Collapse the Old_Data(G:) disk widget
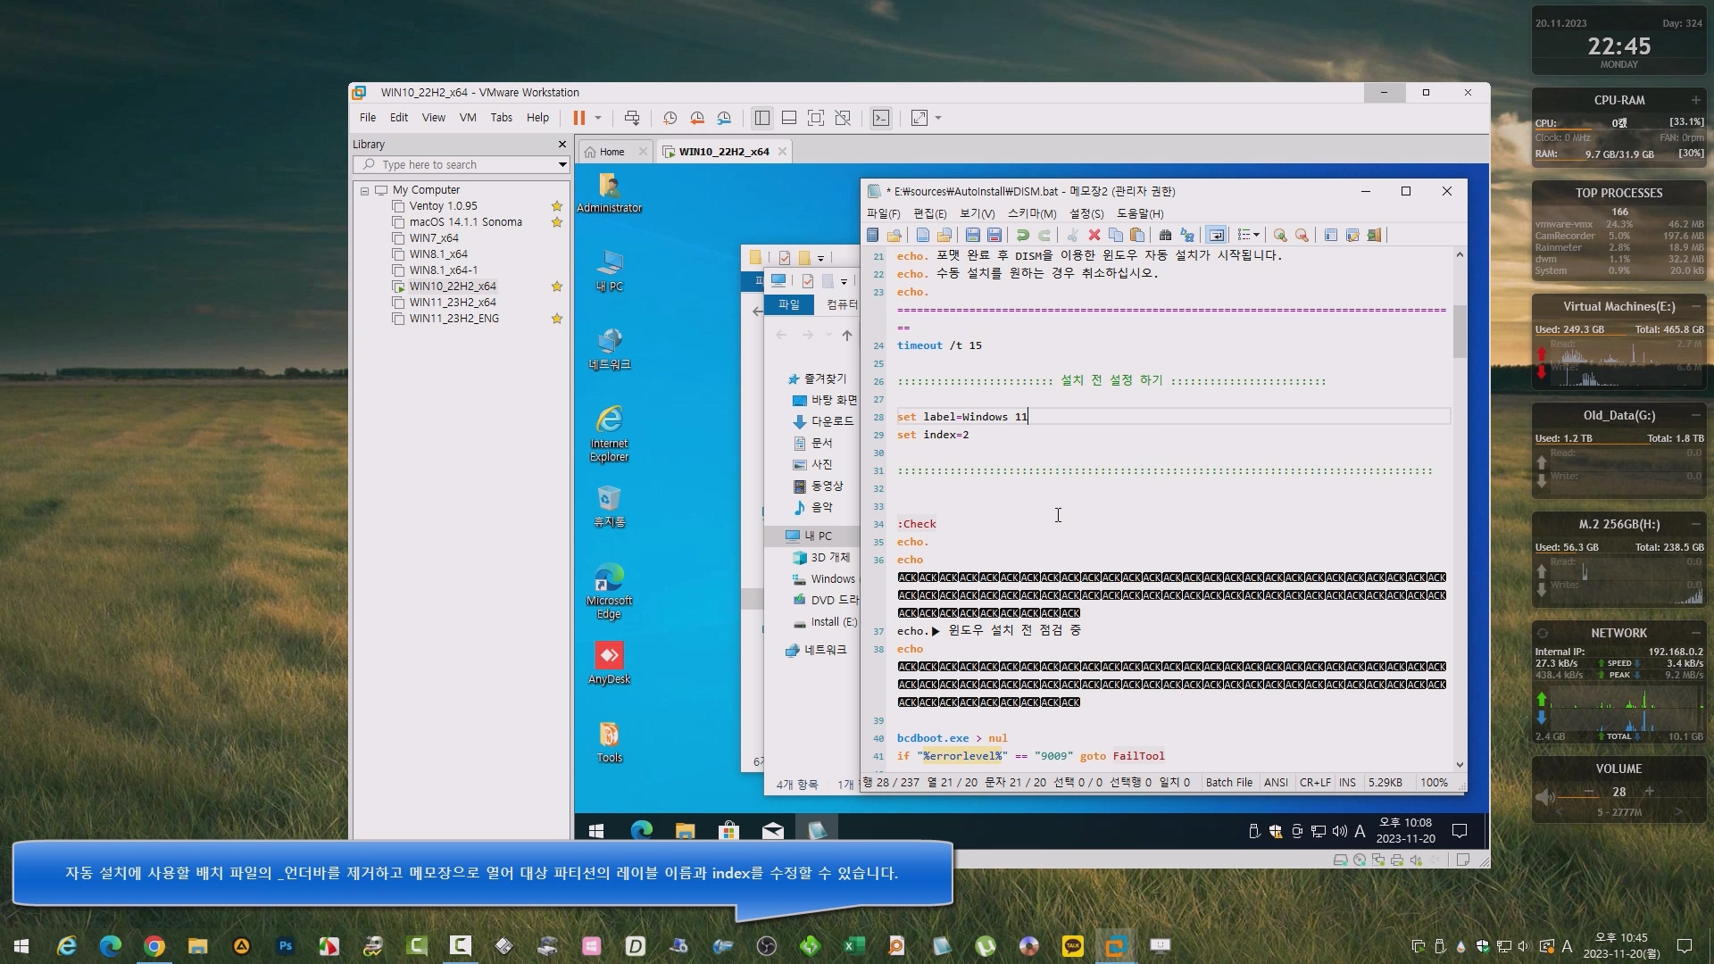Image resolution: width=1714 pixels, height=964 pixels. click(x=1695, y=415)
